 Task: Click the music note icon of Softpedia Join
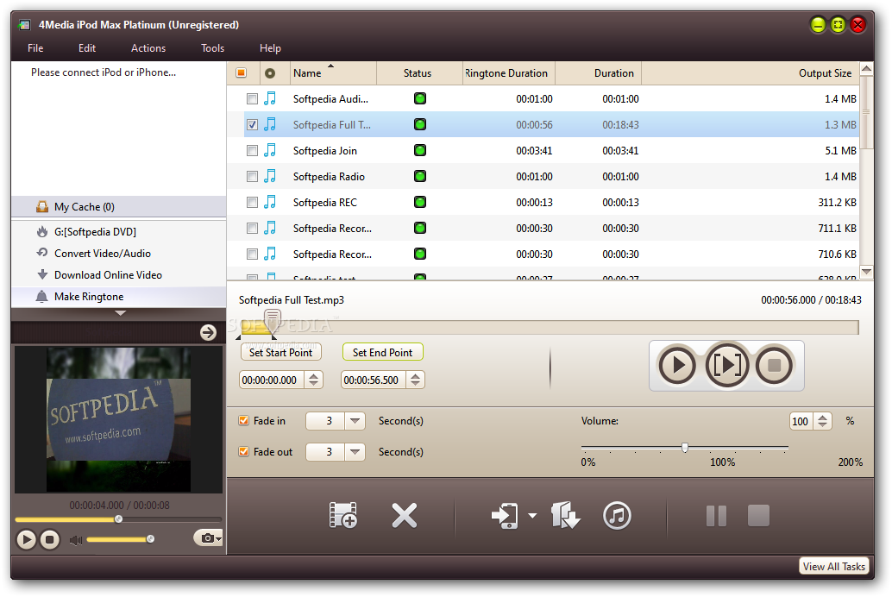pos(270,150)
